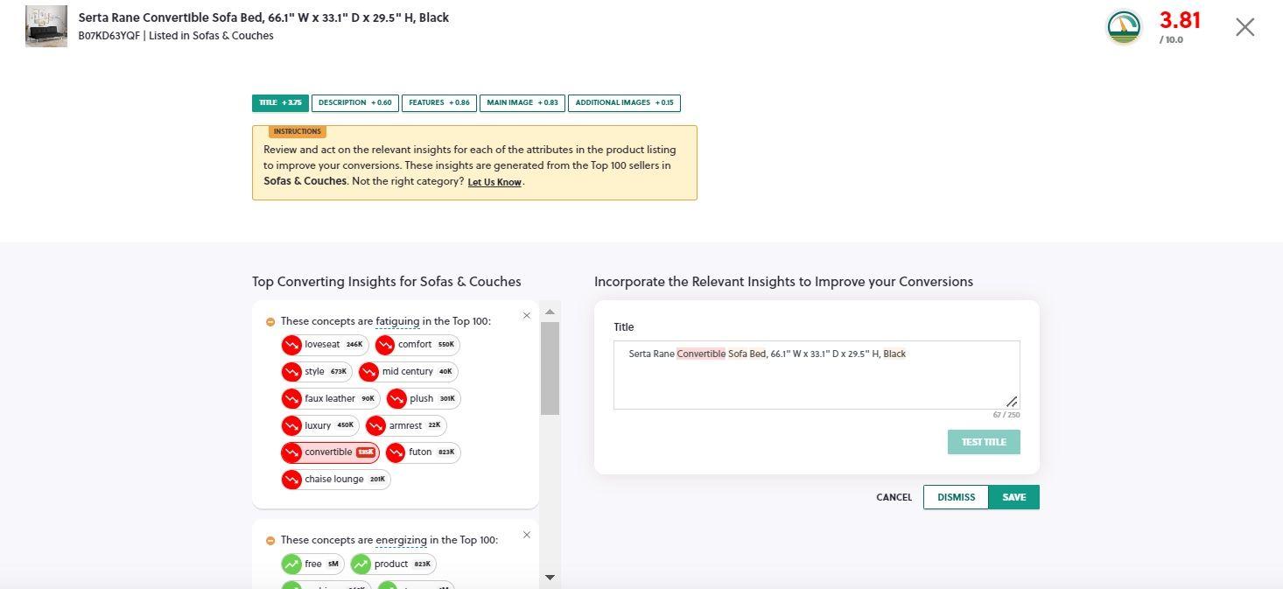
Task: Dismiss the energizing concepts card with its X
Action: click(526, 535)
